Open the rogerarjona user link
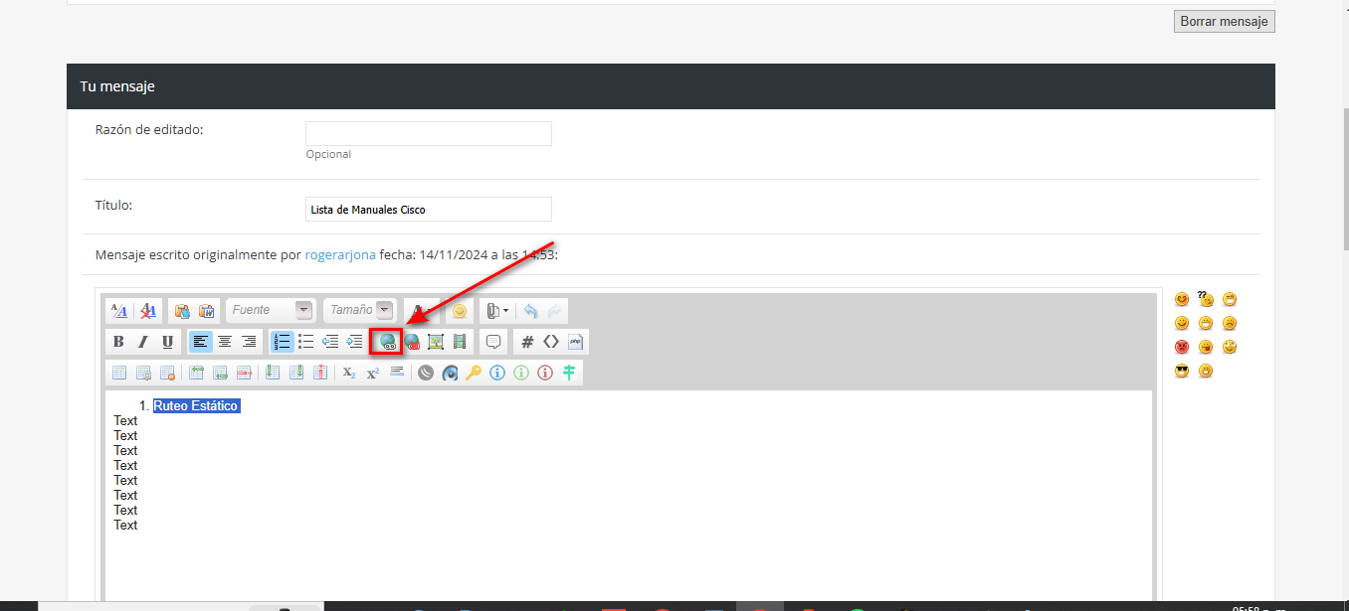This screenshot has height=611, width=1349. (340, 255)
